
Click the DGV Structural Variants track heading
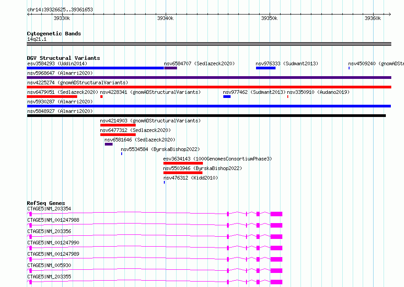click(x=64, y=58)
